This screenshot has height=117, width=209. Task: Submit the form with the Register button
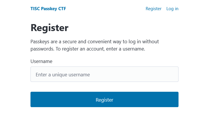pos(104,100)
